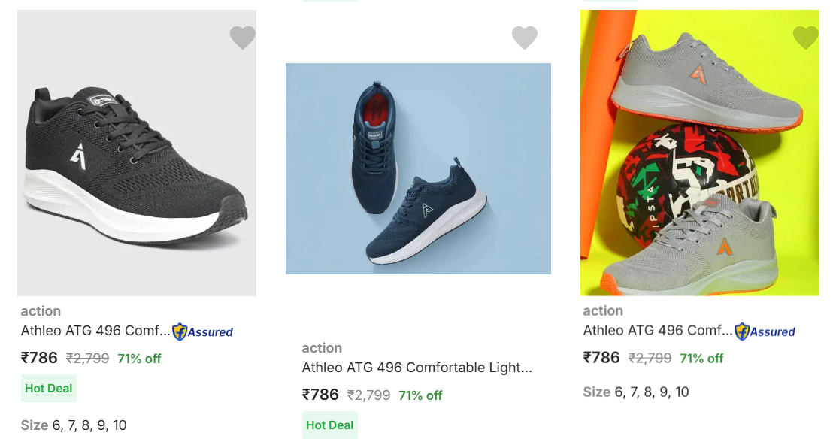This screenshot has width=836, height=445.
Task: Click Hot Deal tag under navy sneaker
Action: [329, 425]
